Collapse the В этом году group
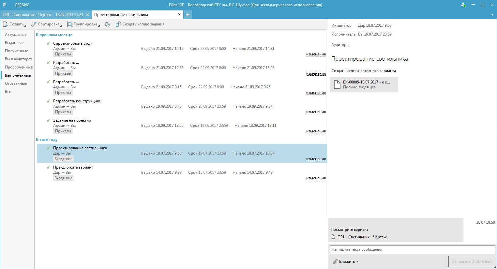This screenshot has width=497, height=269. [x=47, y=140]
